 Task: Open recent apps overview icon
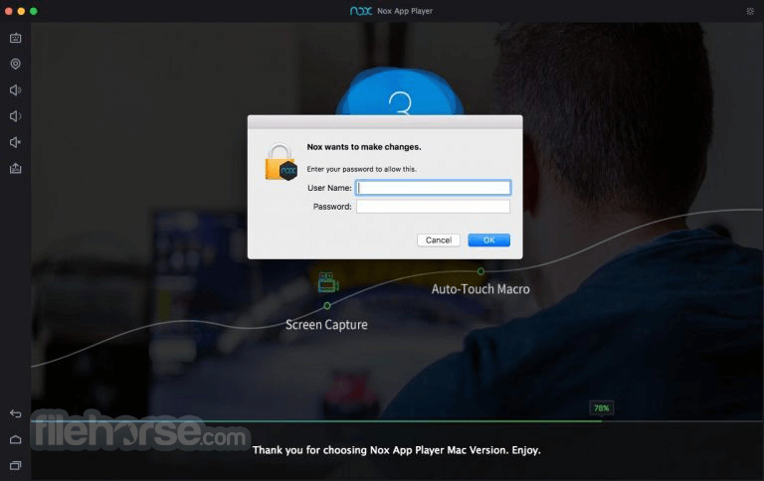point(16,466)
